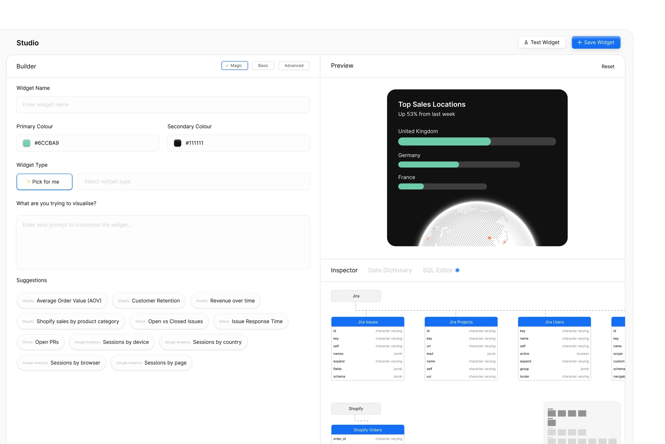Focus the Widget Name input field

pos(163,105)
